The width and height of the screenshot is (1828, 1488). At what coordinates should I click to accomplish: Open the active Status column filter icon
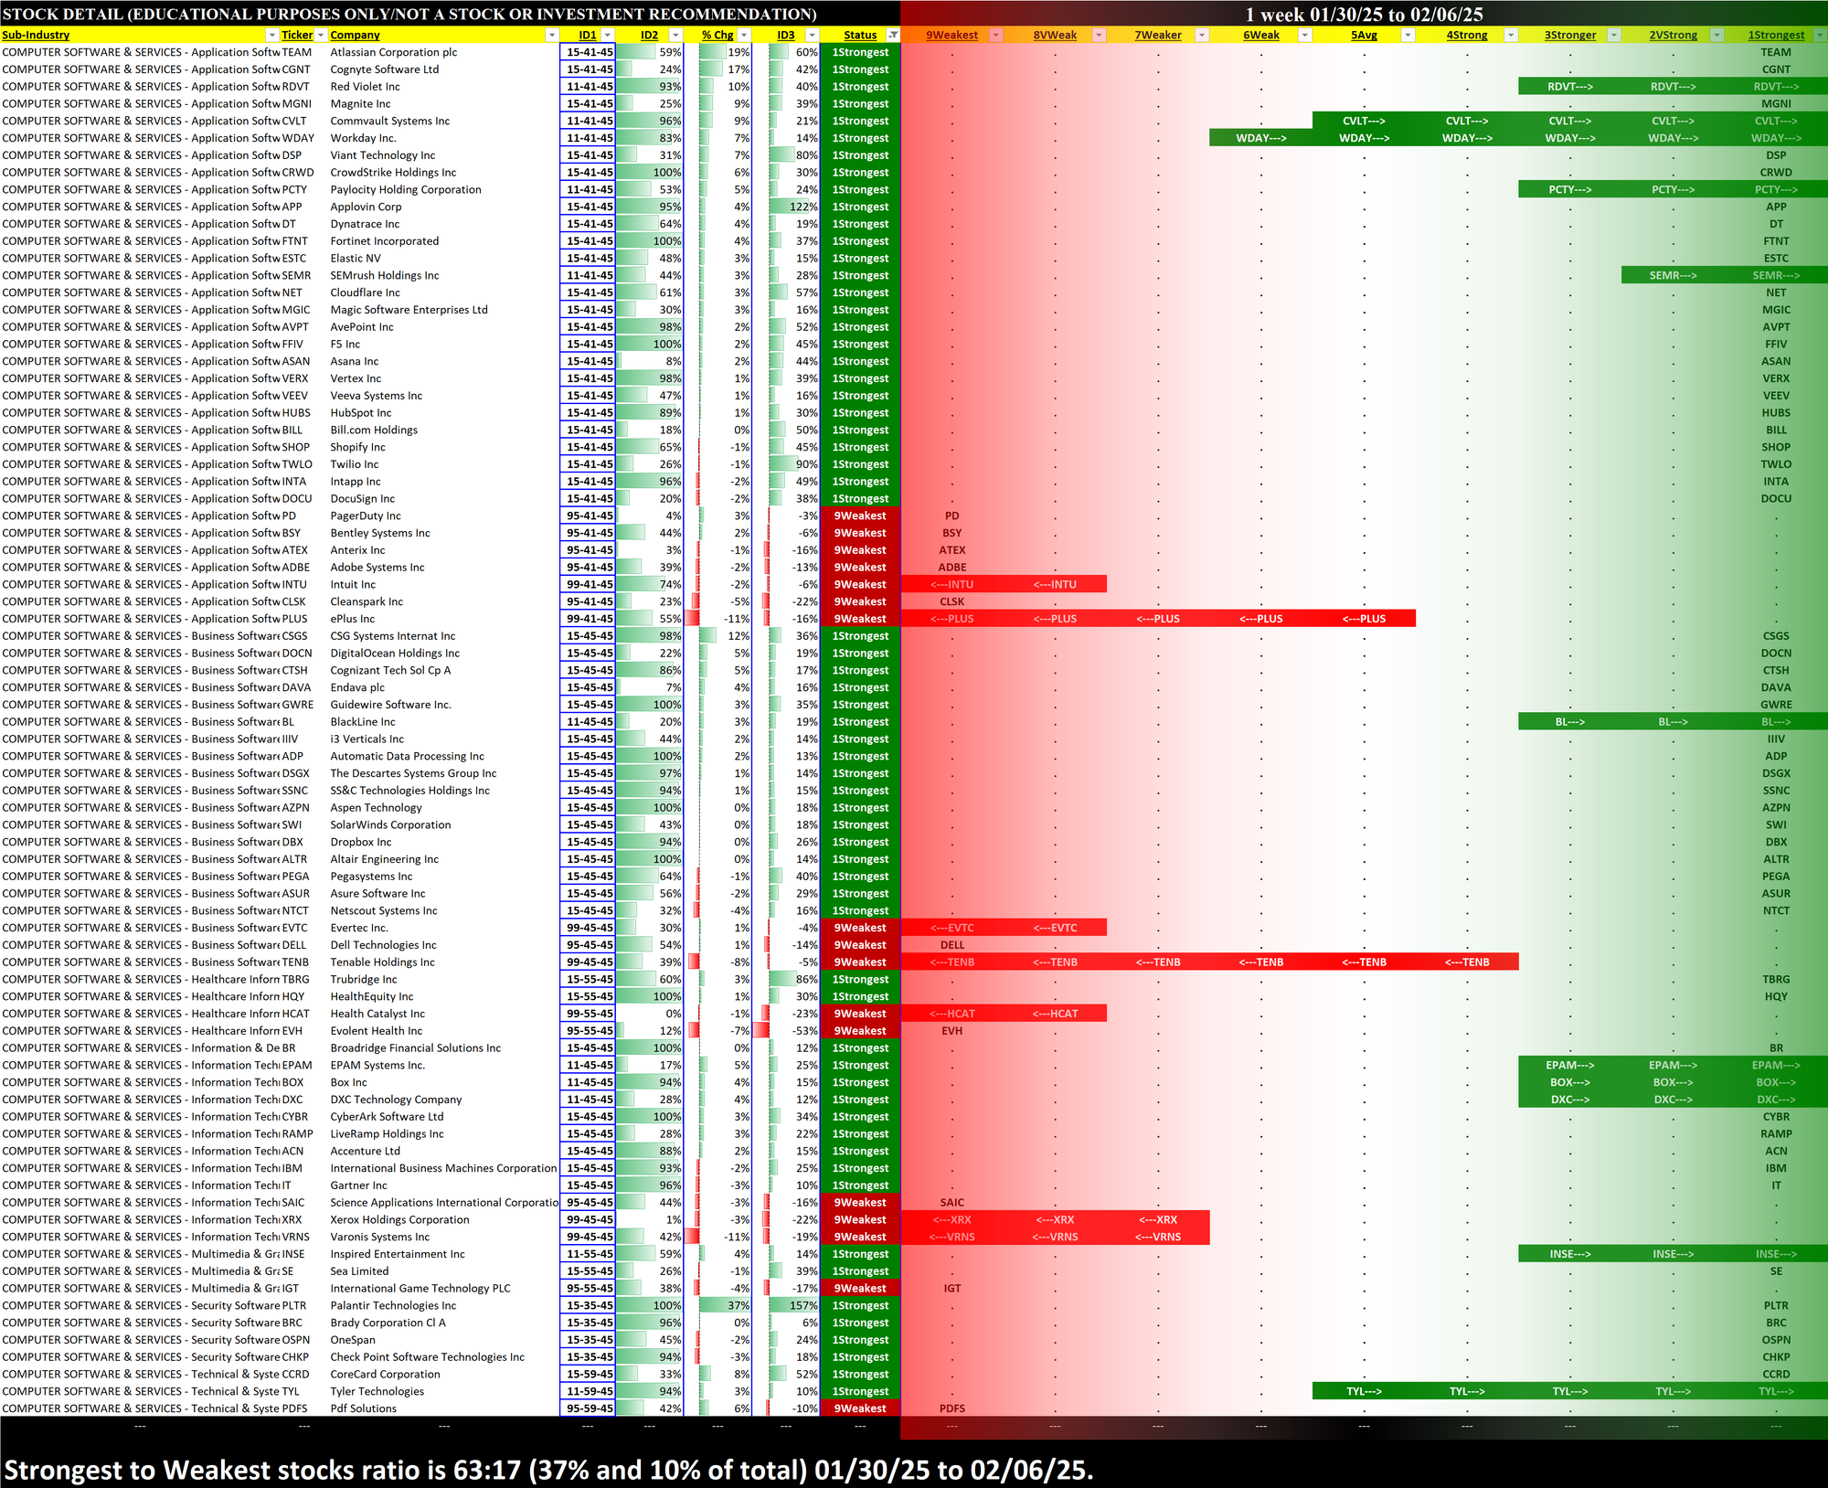[x=893, y=35]
